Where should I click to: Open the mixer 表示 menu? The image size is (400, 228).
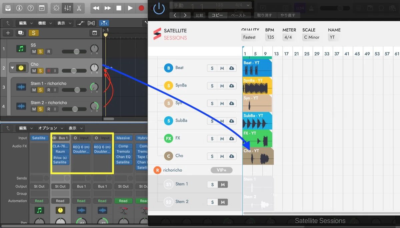pos(75,128)
